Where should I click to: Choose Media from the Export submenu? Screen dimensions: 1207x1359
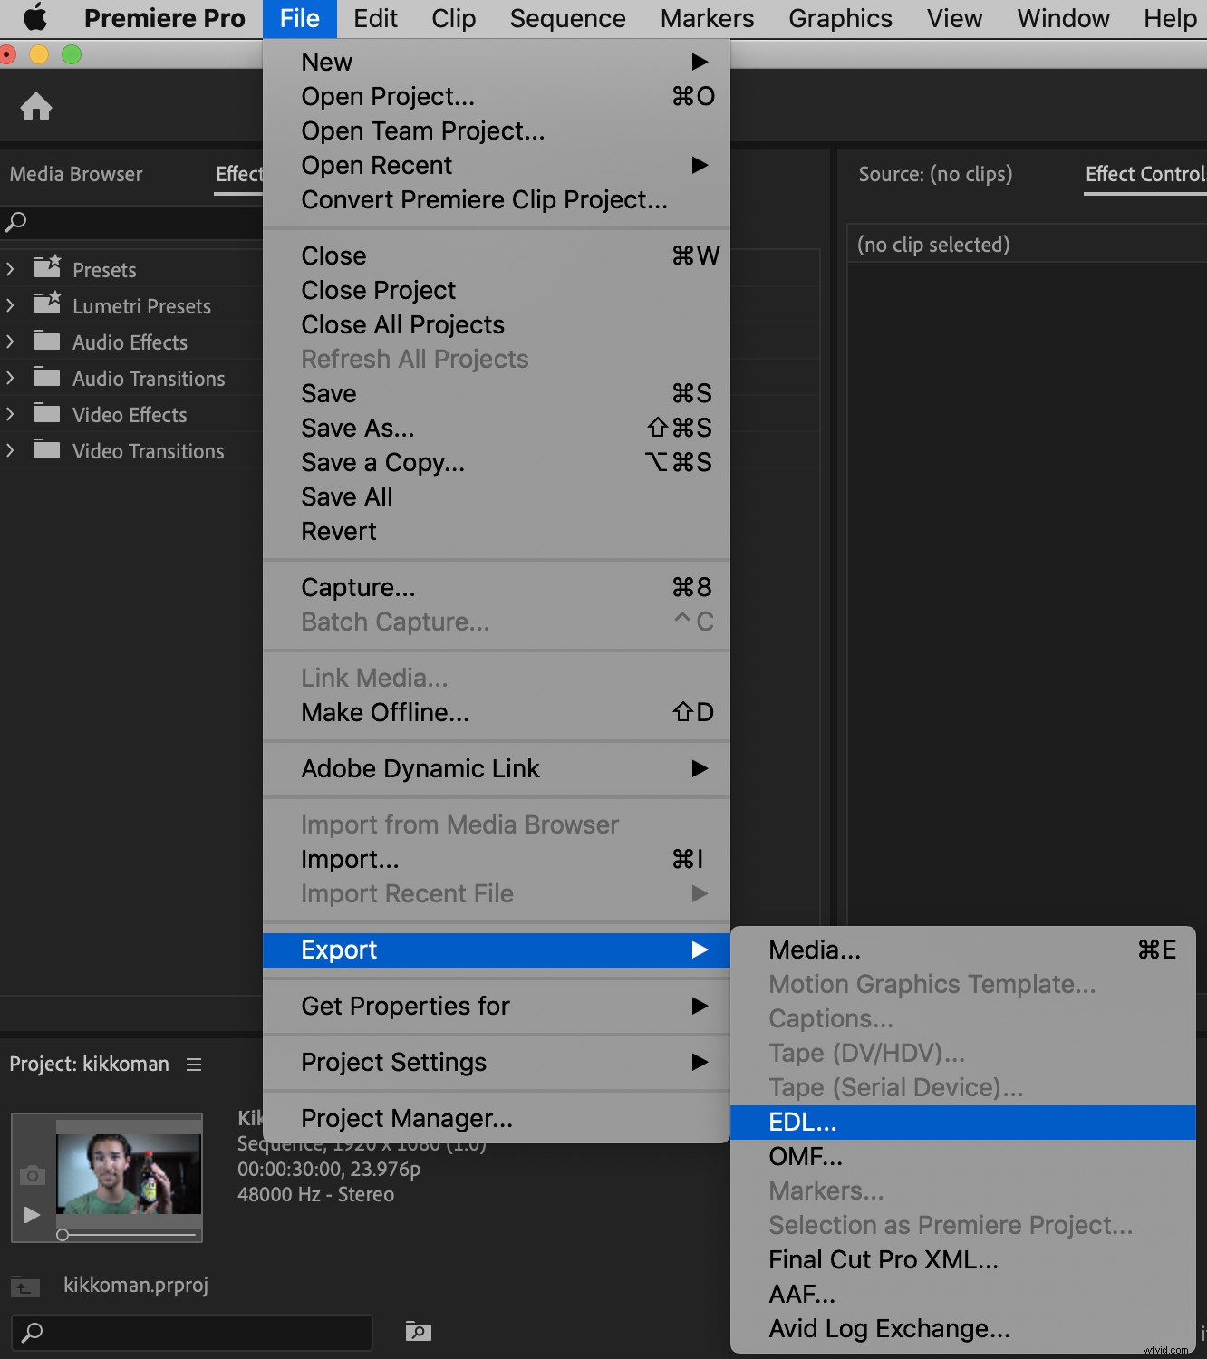(813, 949)
